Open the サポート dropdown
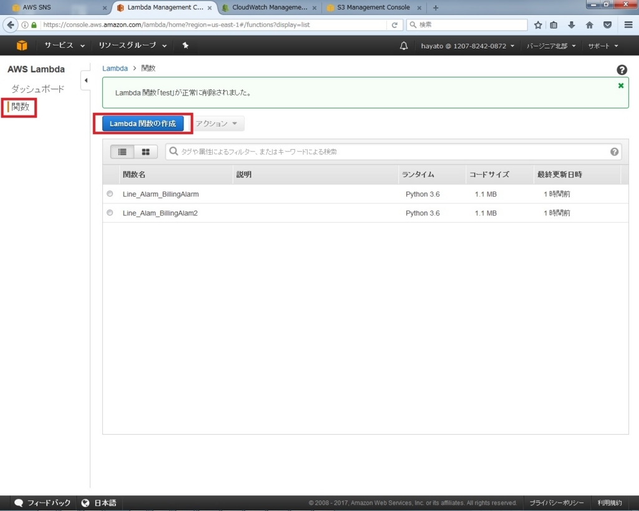The height and width of the screenshot is (511, 639). [603, 46]
